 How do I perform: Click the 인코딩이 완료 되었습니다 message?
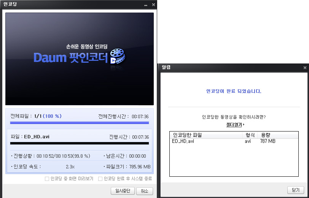pyautogui.click(x=234, y=91)
